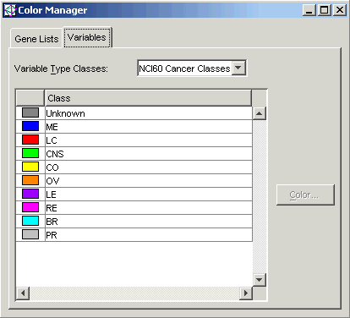Click the horizontal scrollbar left arrow
The image size is (350, 318).
point(23,293)
